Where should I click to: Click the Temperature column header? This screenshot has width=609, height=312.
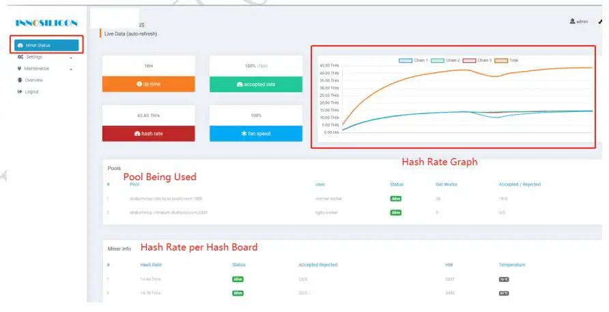pos(512,265)
